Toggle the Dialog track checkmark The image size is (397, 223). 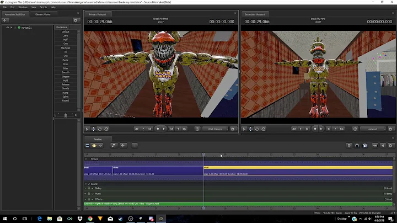[x=93, y=188]
